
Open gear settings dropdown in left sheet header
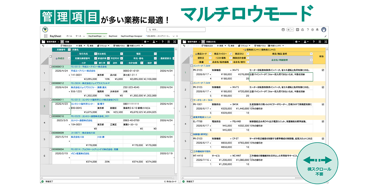pyautogui.click(x=147, y=42)
